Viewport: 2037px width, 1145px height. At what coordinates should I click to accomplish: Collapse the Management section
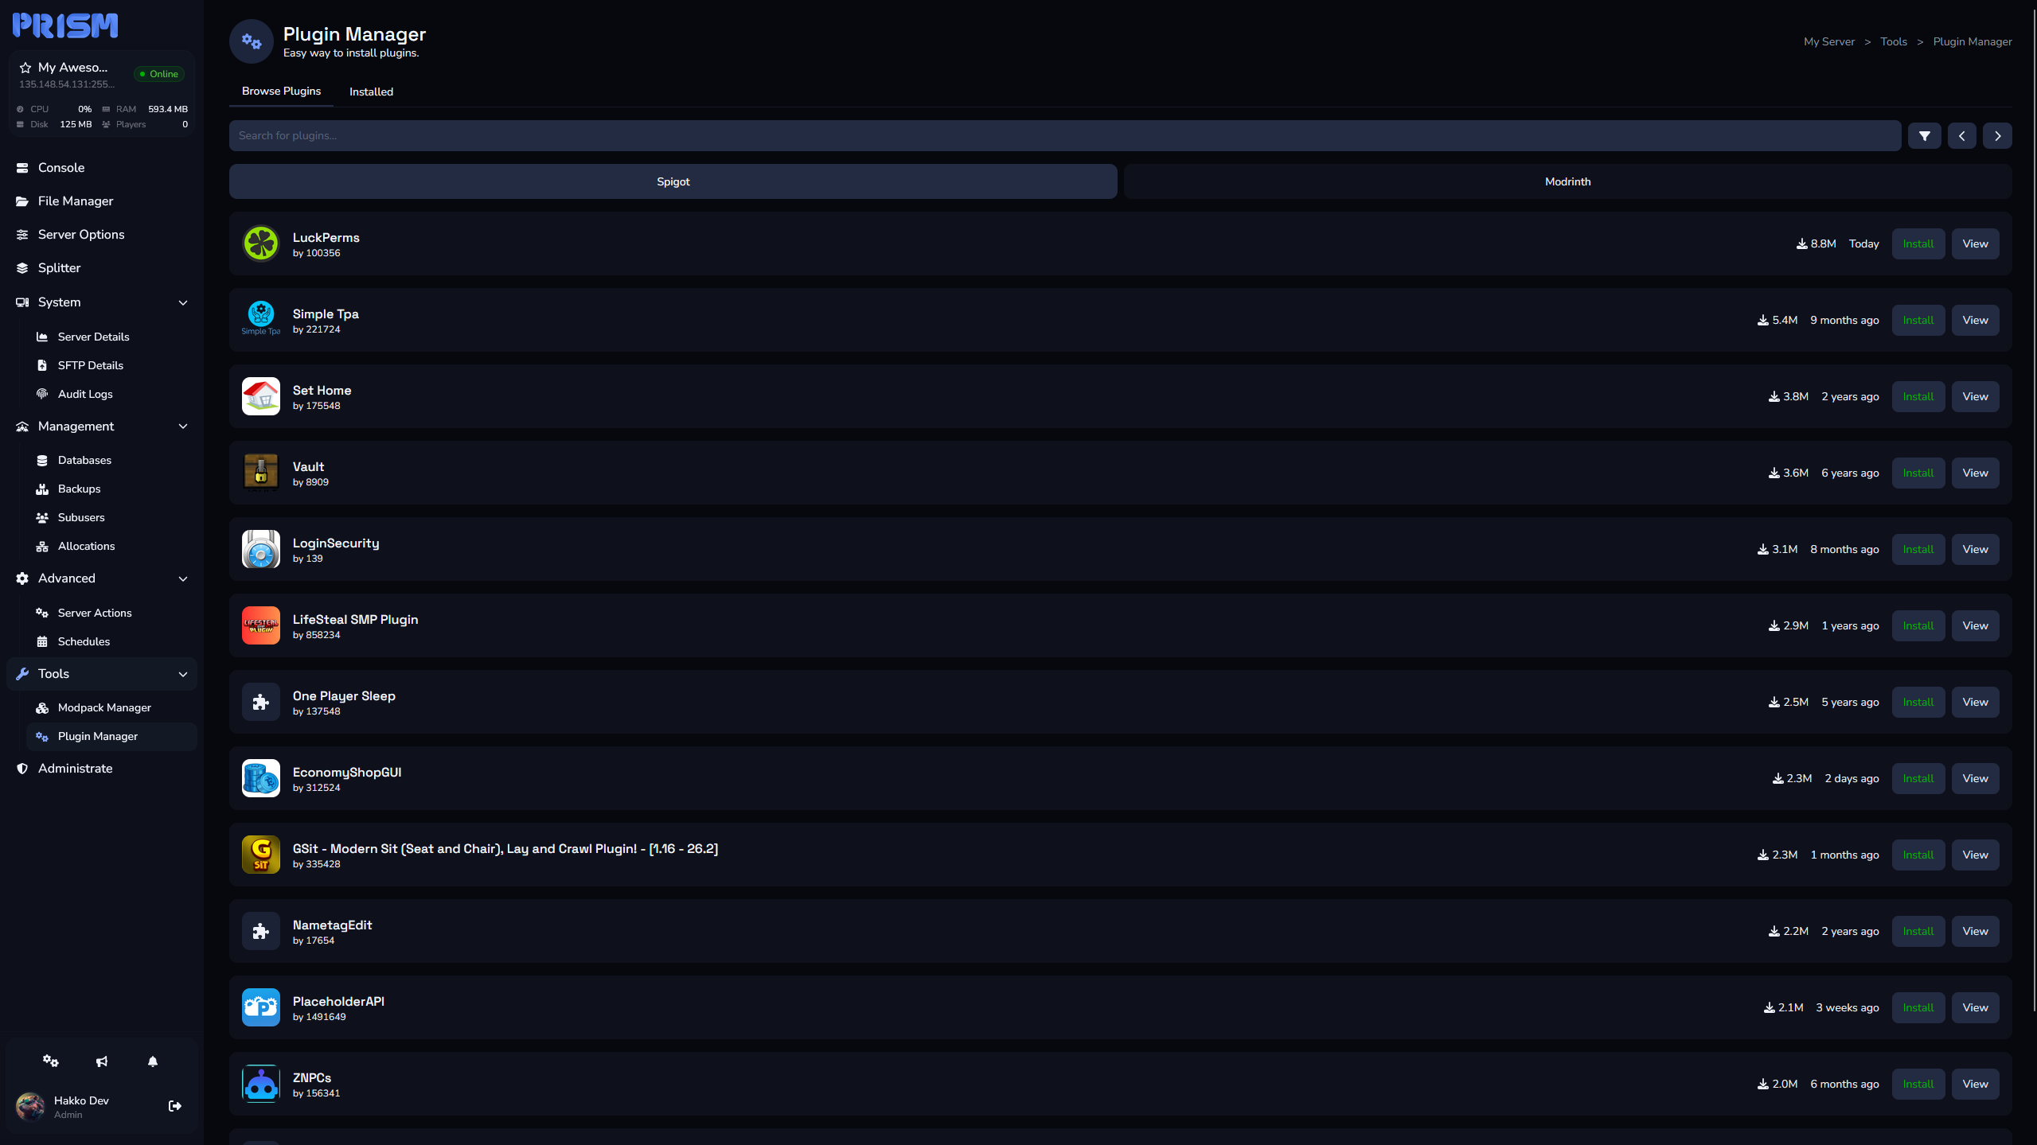[x=183, y=426]
